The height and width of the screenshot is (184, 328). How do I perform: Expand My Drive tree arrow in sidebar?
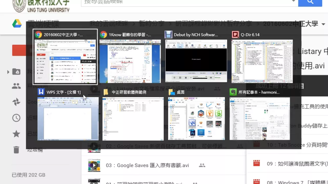[8, 72]
